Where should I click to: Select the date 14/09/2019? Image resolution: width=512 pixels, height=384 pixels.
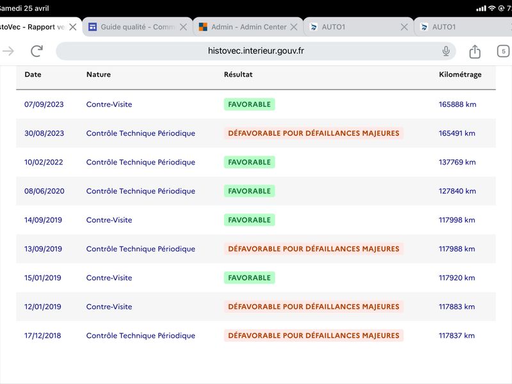(x=43, y=220)
